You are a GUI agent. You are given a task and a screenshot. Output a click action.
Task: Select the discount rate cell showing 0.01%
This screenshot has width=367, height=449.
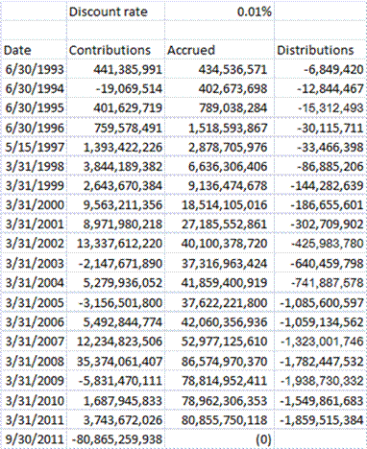click(x=219, y=12)
